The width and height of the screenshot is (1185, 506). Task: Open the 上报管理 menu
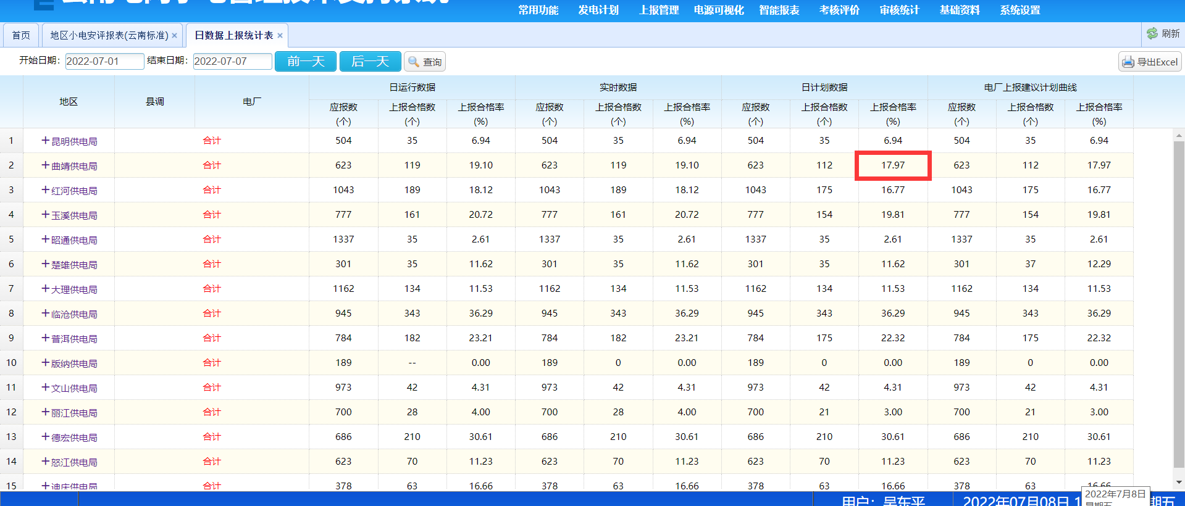click(x=659, y=10)
